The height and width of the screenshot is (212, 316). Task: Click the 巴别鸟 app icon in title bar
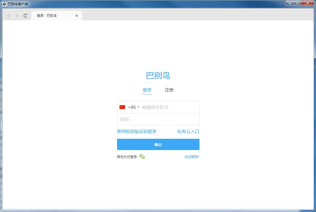click(4, 4)
